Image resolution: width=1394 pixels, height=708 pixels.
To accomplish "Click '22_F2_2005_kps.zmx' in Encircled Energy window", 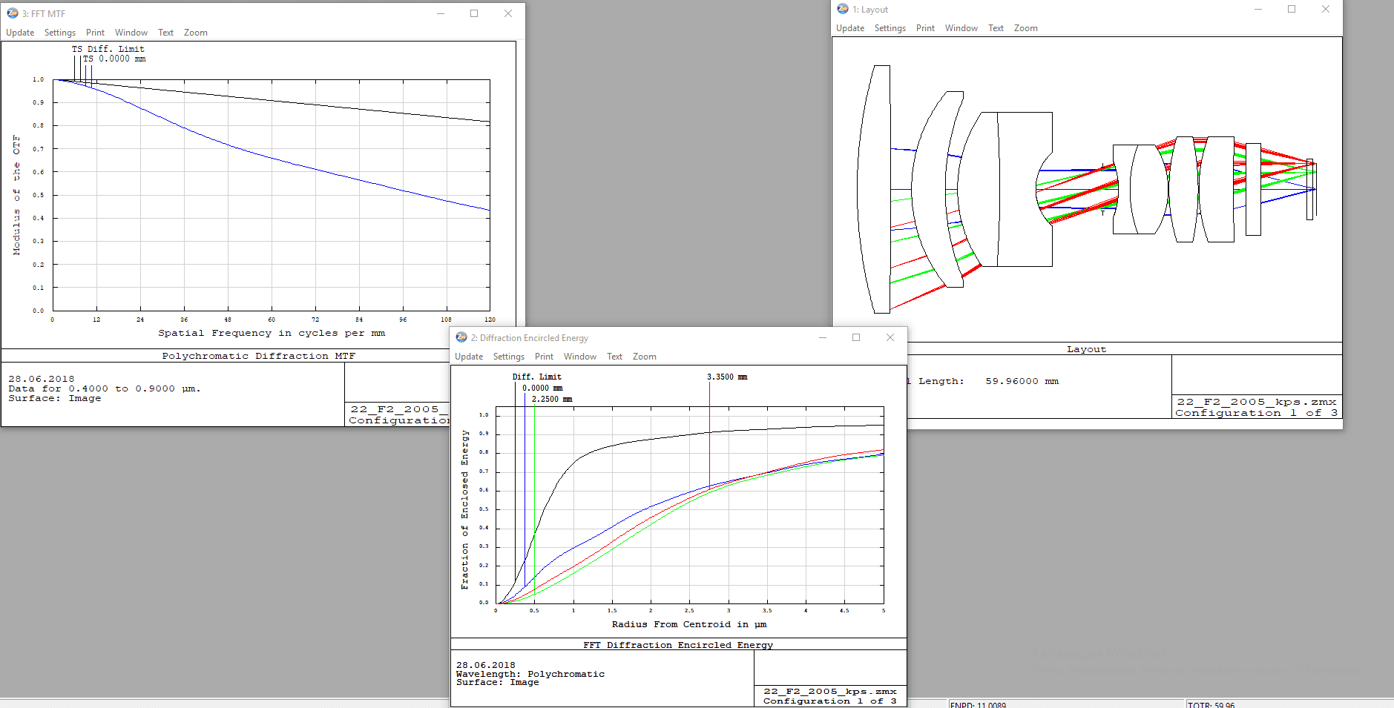I will pyautogui.click(x=830, y=691).
